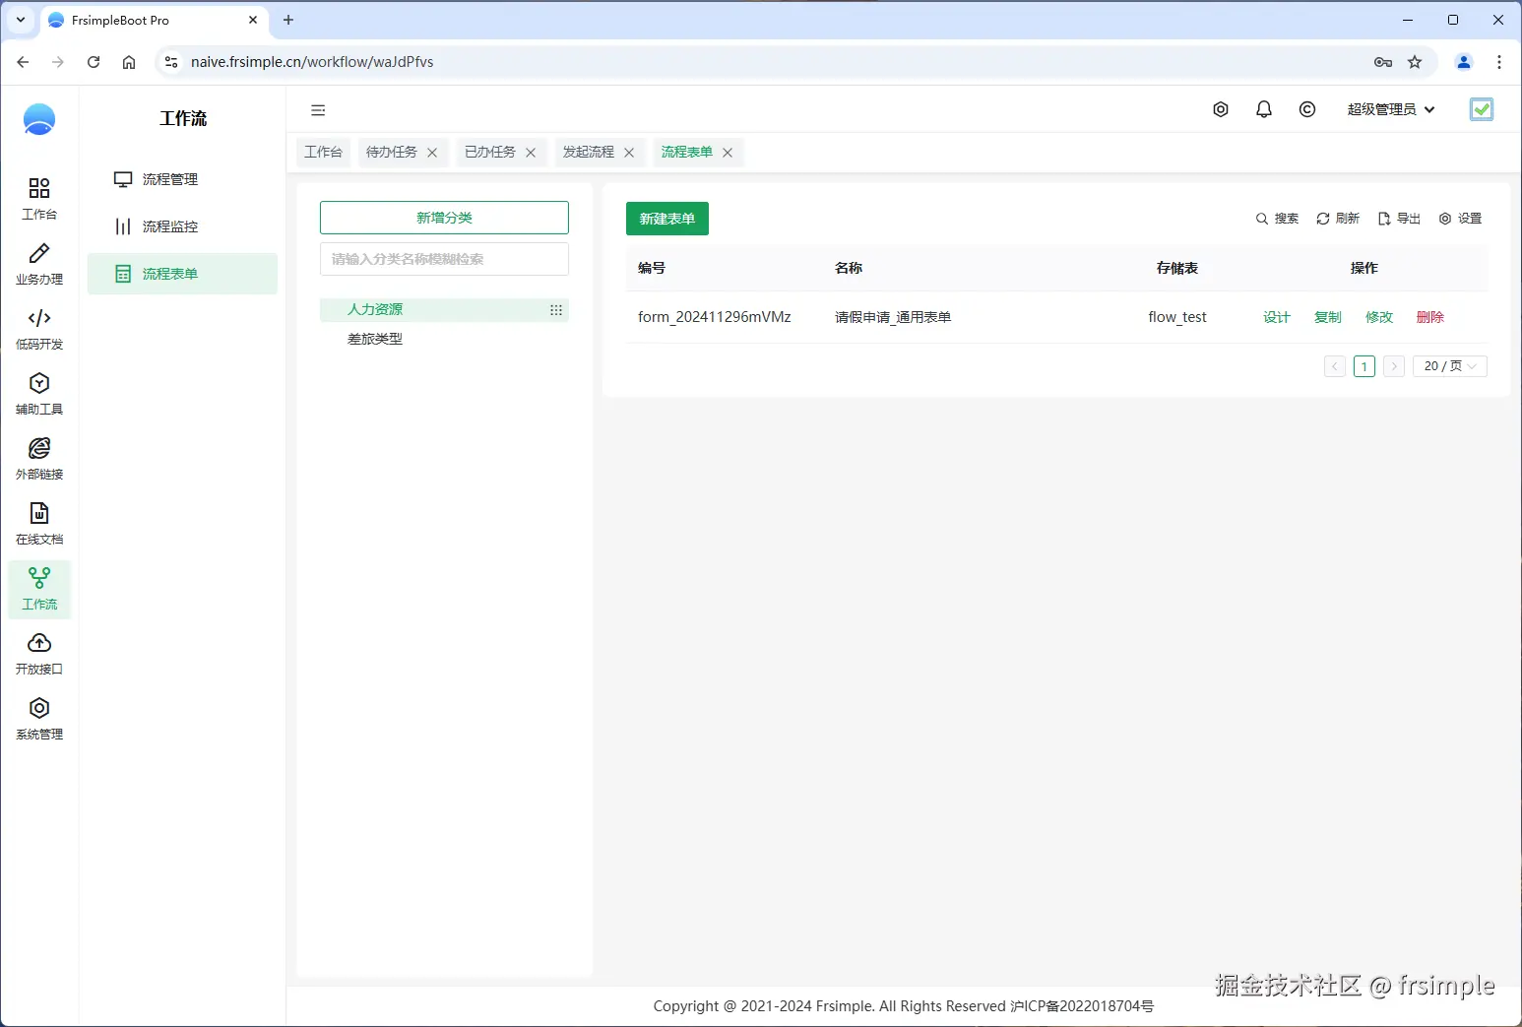This screenshot has width=1522, height=1027.
Task: Open the 辅助工具 hexagon icon
Action: point(39,383)
